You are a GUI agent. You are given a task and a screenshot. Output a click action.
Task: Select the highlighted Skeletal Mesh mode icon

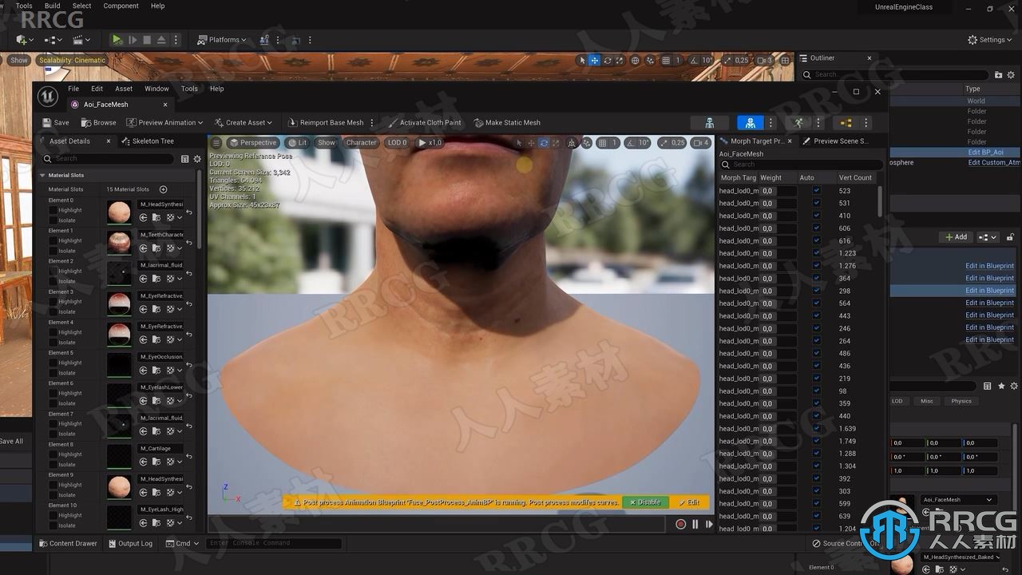tap(750, 122)
